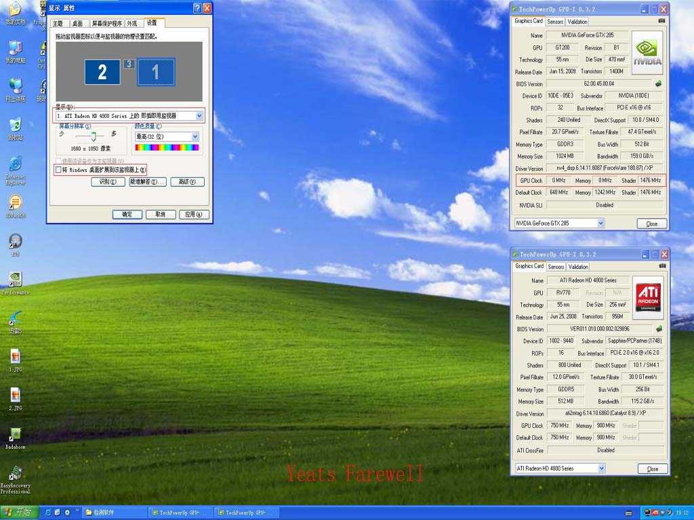694x520 pixels.
Task: Click 高级(V) advanced button
Action: [x=187, y=181]
